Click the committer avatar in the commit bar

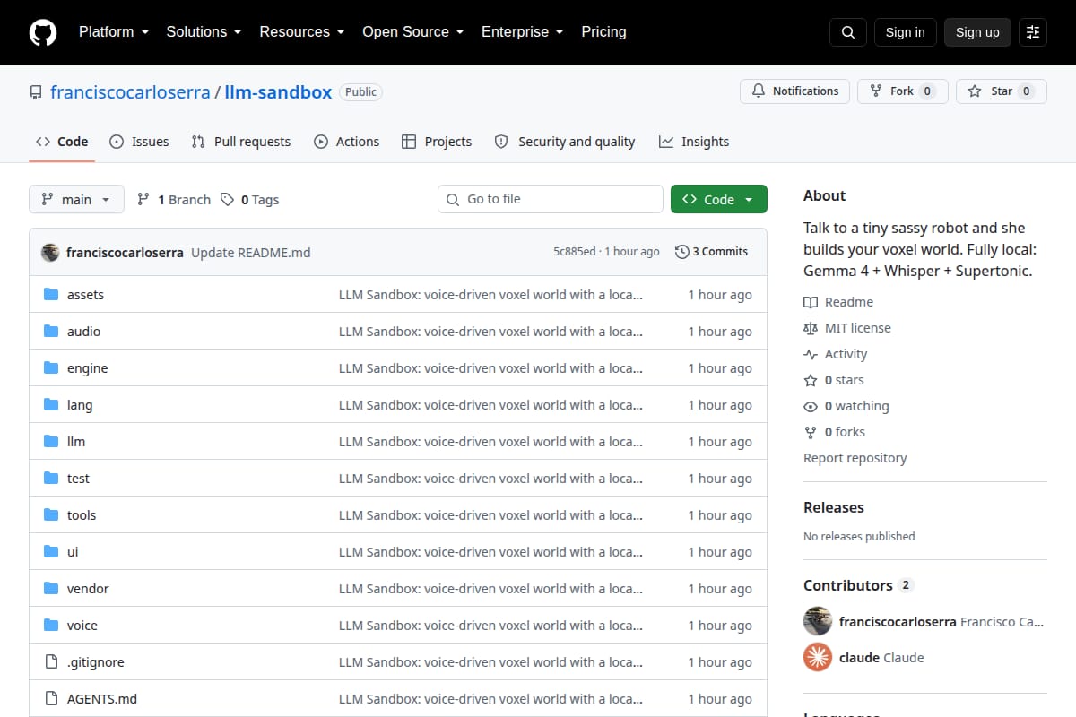[x=50, y=252]
